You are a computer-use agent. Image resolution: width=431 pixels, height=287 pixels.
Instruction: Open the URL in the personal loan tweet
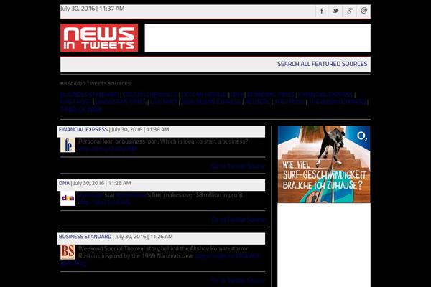click(x=108, y=149)
